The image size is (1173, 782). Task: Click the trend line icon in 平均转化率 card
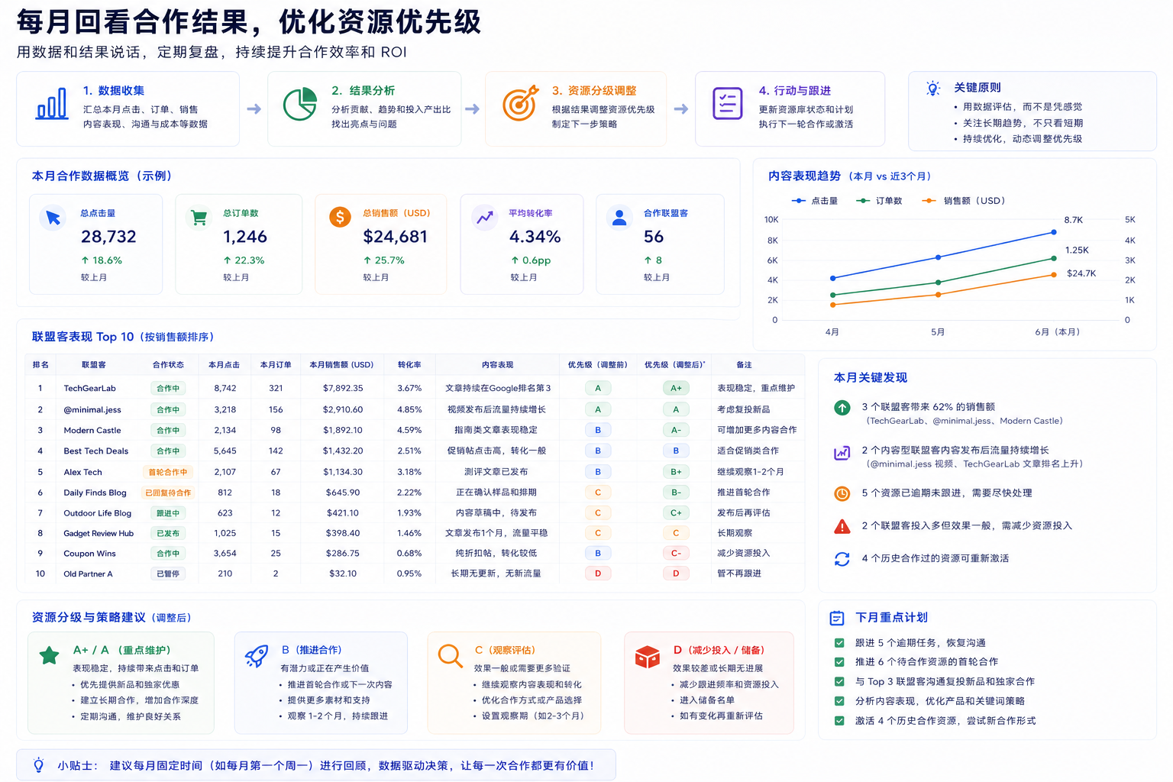(x=484, y=218)
